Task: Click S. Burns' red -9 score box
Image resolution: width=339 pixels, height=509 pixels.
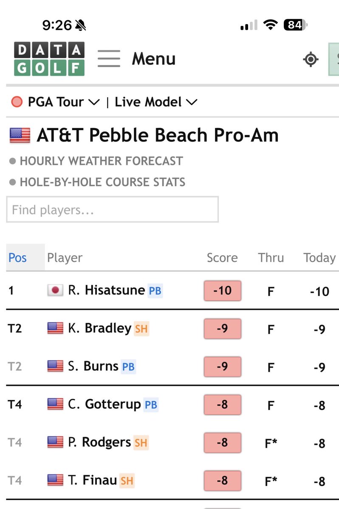Action: click(222, 366)
